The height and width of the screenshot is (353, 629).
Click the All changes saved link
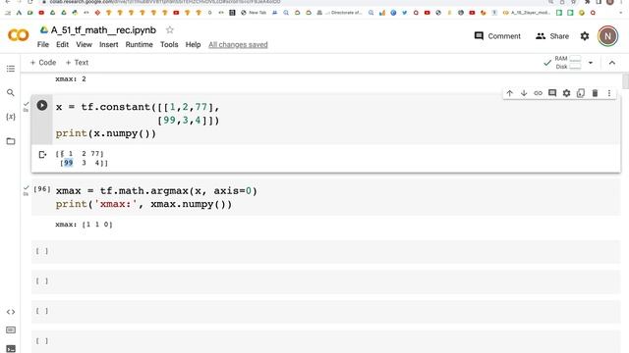pos(238,44)
